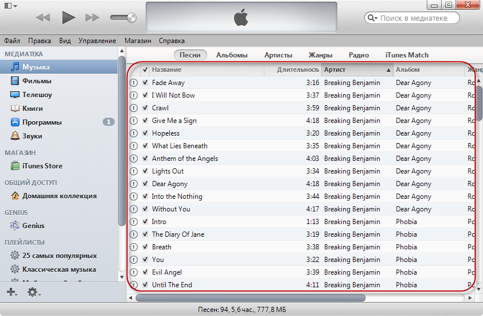
Task: Open the gear settings dropdown
Action: tap(33, 292)
